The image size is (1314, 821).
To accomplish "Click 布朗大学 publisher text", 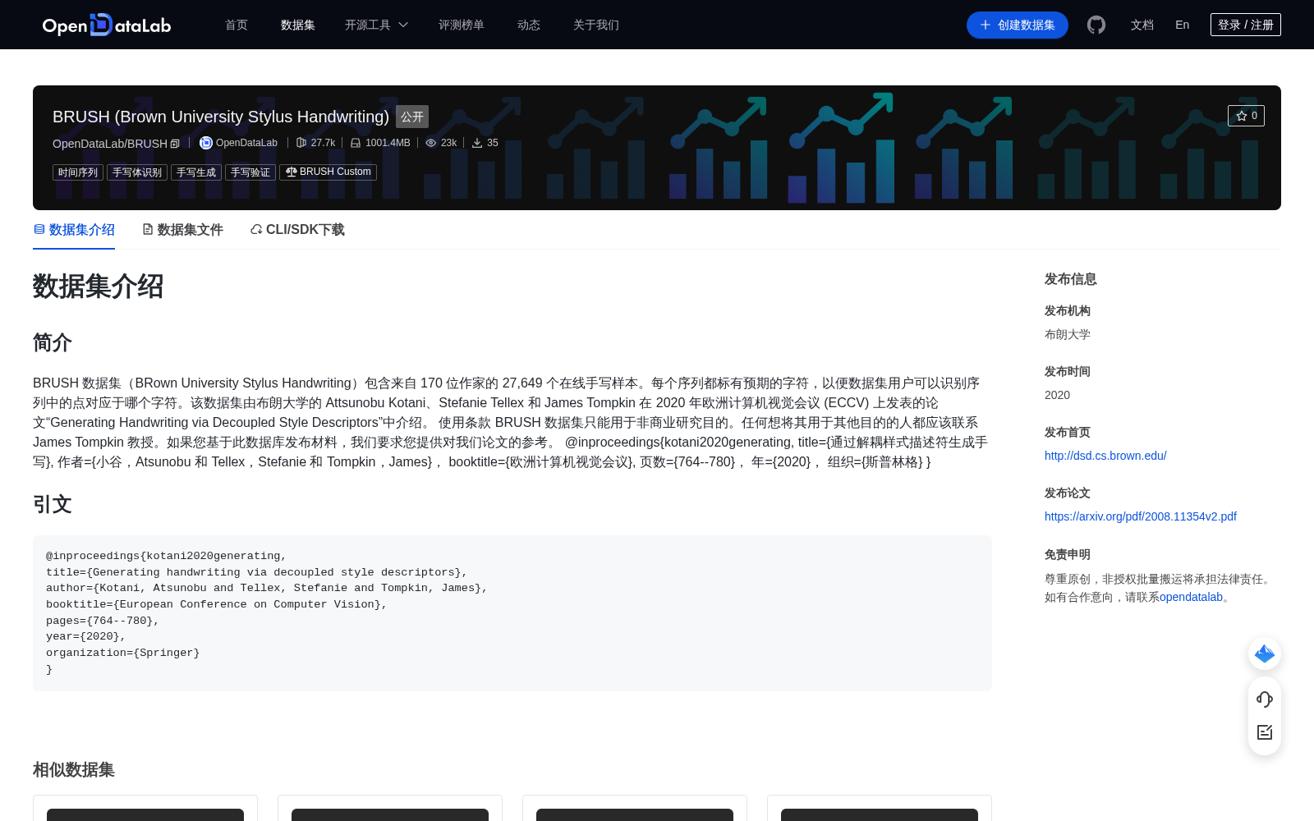I will click(1068, 334).
